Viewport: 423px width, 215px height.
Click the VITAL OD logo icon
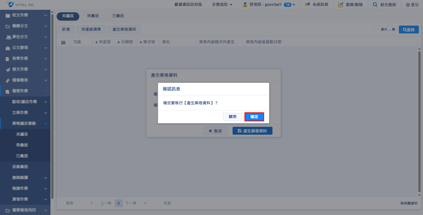(11, 4)
